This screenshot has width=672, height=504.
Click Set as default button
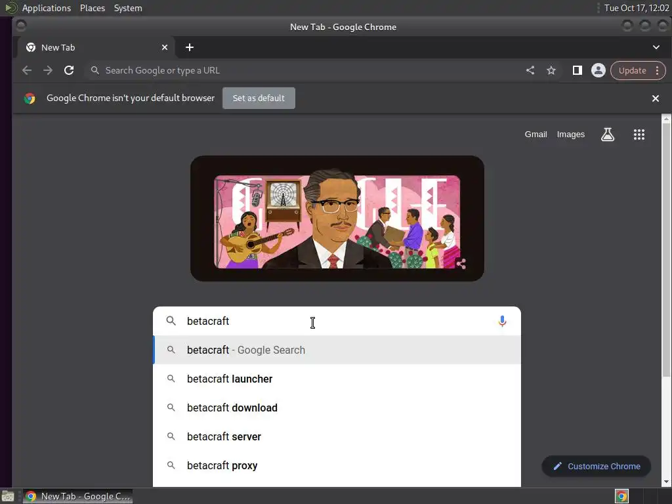tap(259, 98)
